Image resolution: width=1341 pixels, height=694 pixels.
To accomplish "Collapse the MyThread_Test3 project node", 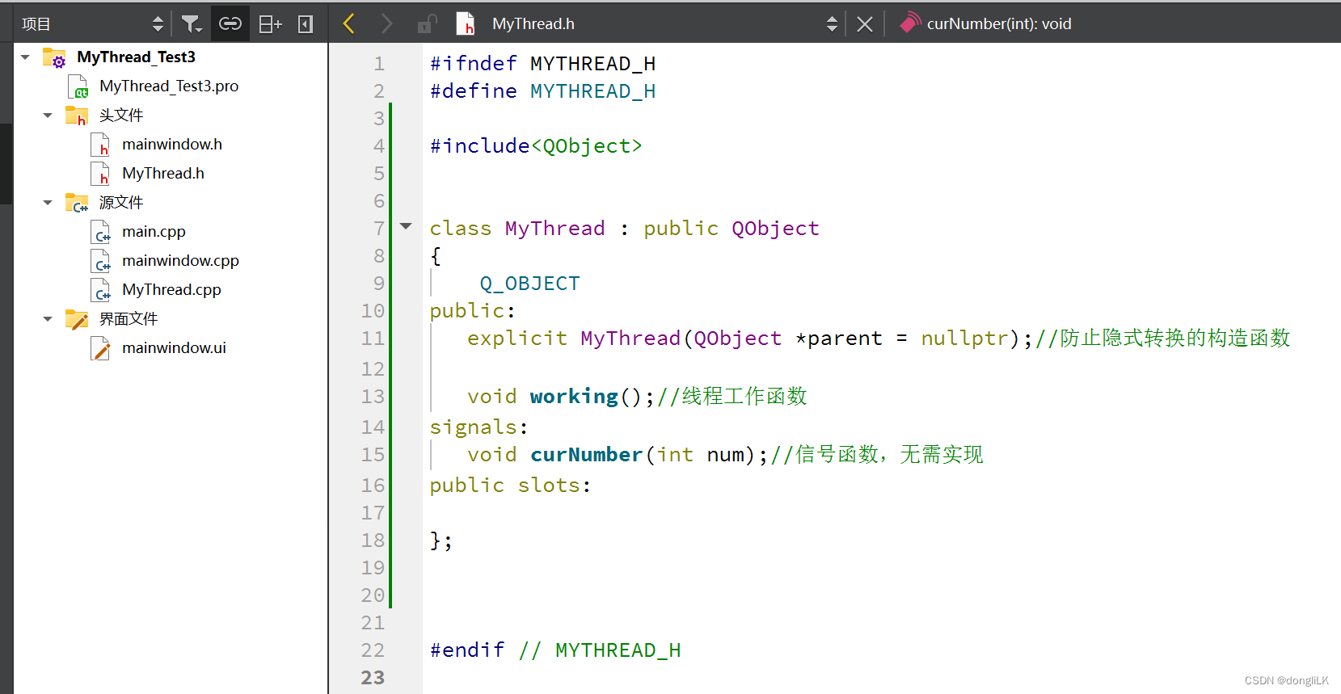I will click(x=25, y=57).
